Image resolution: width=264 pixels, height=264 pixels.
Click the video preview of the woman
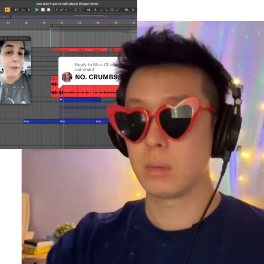(15, 72)
